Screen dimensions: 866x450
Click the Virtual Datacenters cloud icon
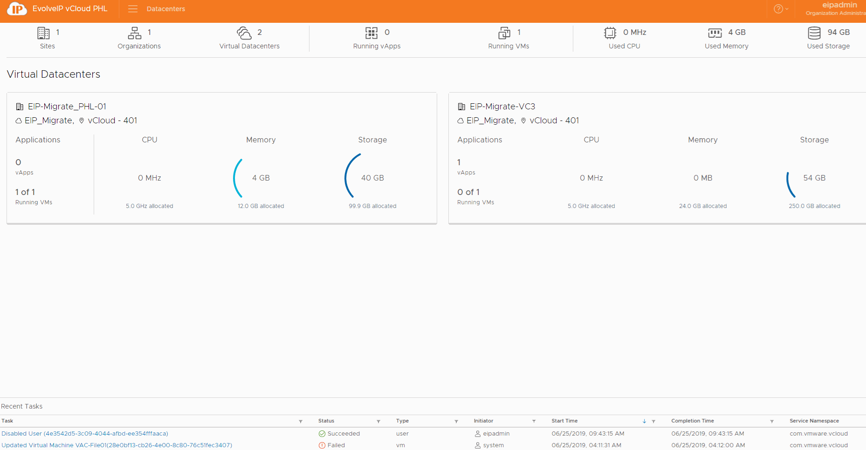click(244, 33)
